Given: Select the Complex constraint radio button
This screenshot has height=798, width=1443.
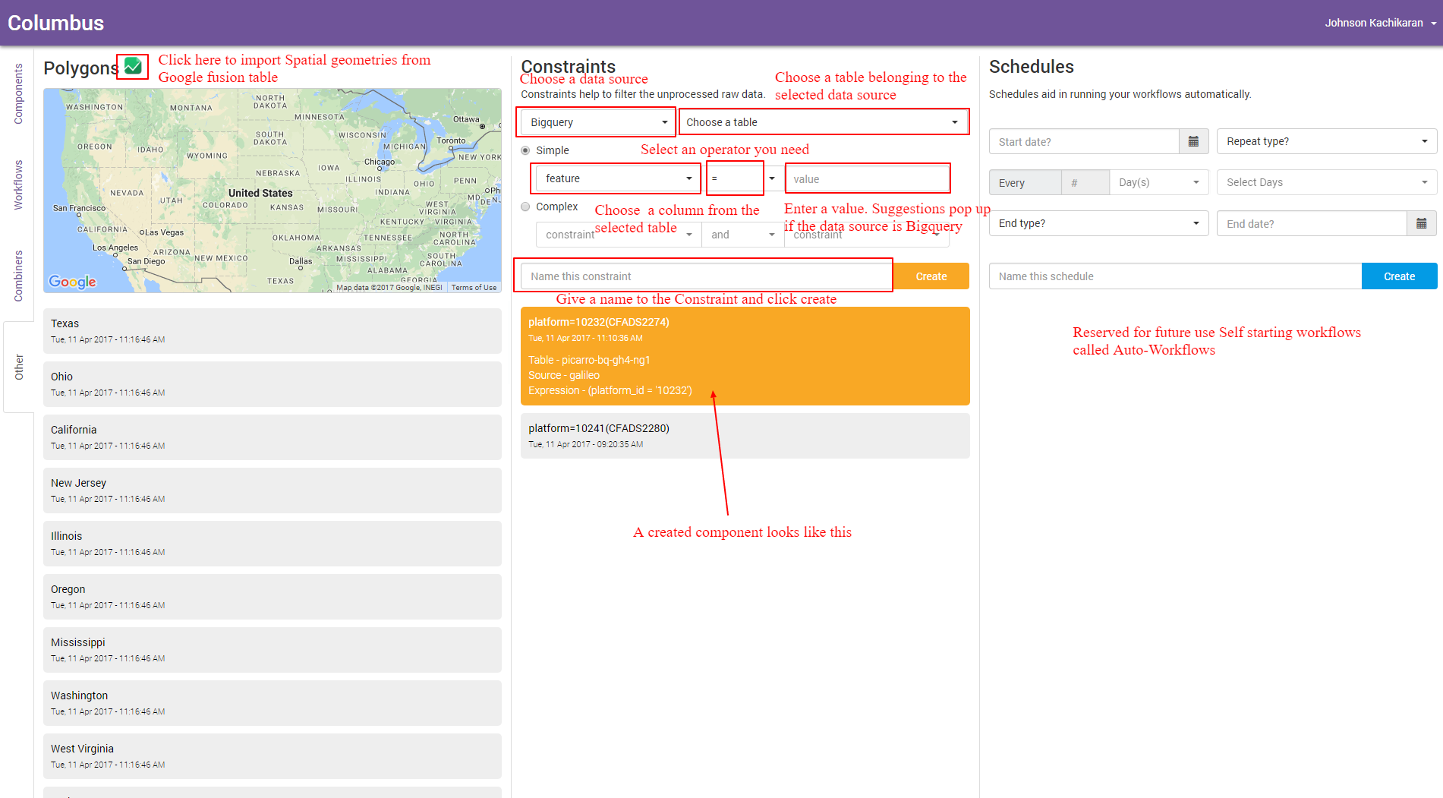Looking at the screenshot, I should coord(525,207).
